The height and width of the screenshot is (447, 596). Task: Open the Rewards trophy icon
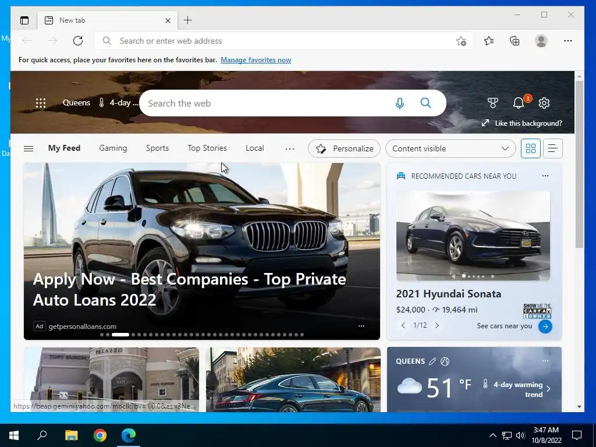click(x=492, y=102)
